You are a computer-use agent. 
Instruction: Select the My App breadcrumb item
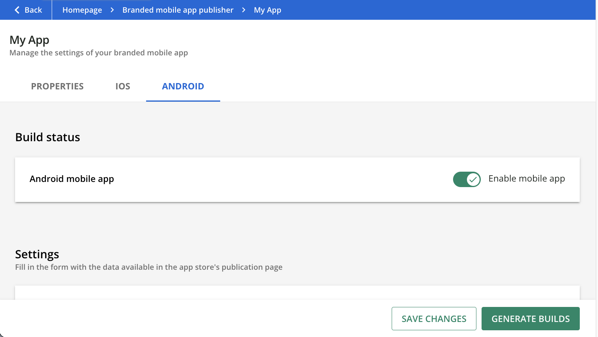click(267, 10)
